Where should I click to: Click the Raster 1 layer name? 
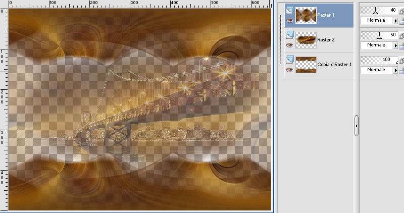pos(326,15)
